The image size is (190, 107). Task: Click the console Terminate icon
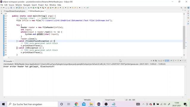click(151, 61)
